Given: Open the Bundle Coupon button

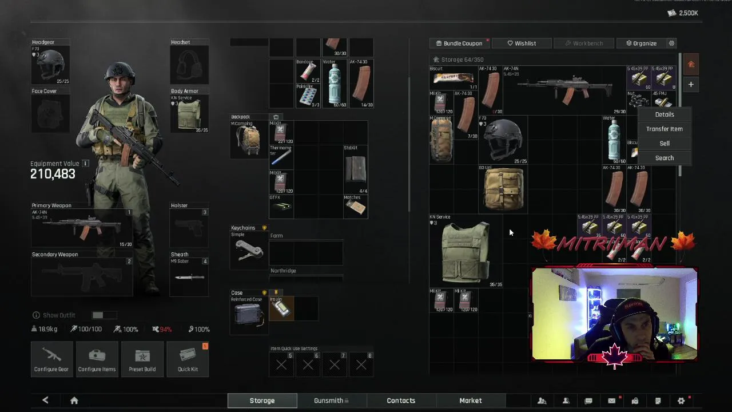Looking at the screenshot, I should point(459,43).
